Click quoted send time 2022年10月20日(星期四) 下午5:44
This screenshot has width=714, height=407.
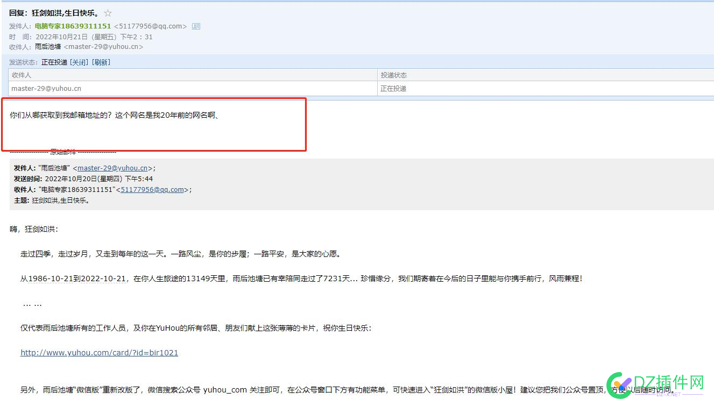pos(99,178)
